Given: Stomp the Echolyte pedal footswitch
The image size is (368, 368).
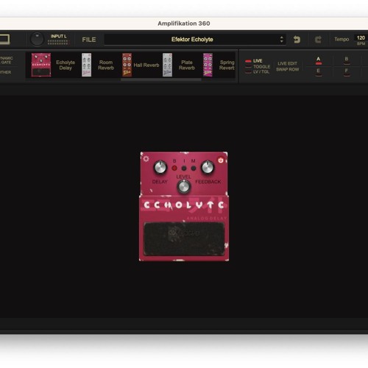Looking at the screenshot, I should 184,238.
